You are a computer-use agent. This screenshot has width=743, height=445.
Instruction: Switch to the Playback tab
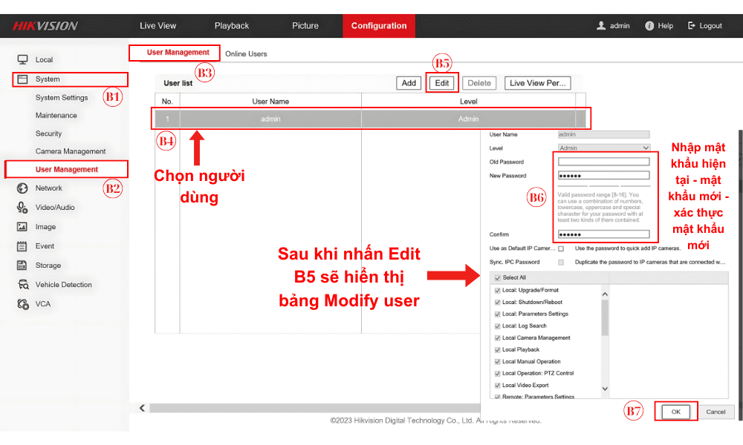pos(232,25)
